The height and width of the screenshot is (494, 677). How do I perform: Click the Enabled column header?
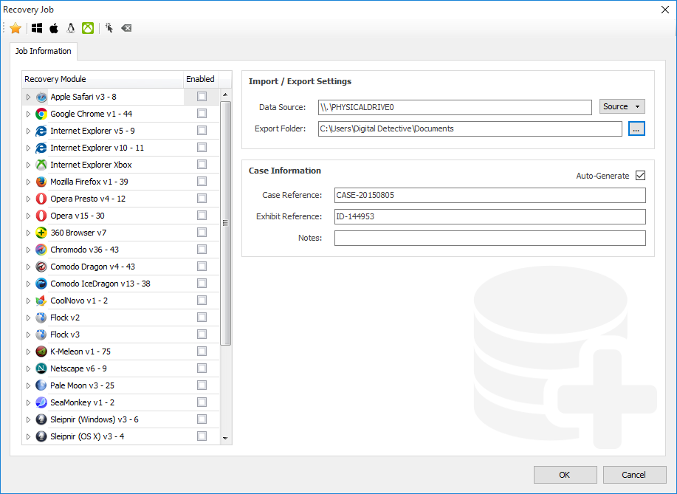click(x=201, y=79)
